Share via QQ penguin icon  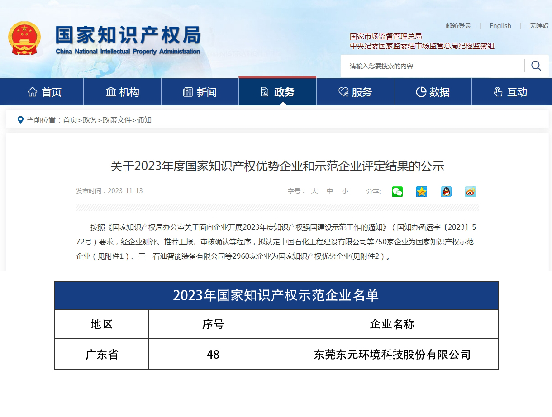coord(446,192)
